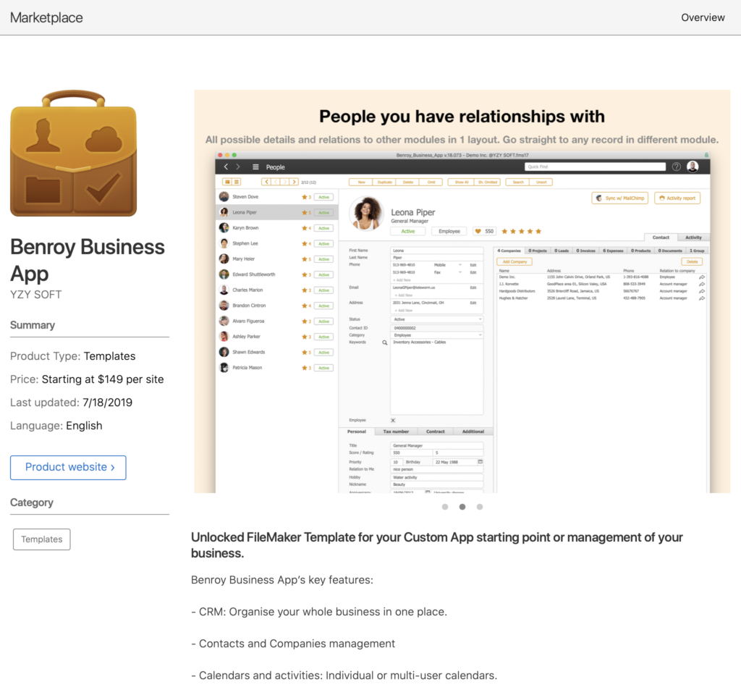741x698 pixels.
Task: Open the birthday calendar picker icon
Action: tap(480, 461)
